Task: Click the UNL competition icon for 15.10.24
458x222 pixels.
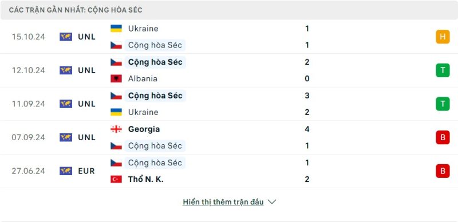Action: [x=66, y=37]
